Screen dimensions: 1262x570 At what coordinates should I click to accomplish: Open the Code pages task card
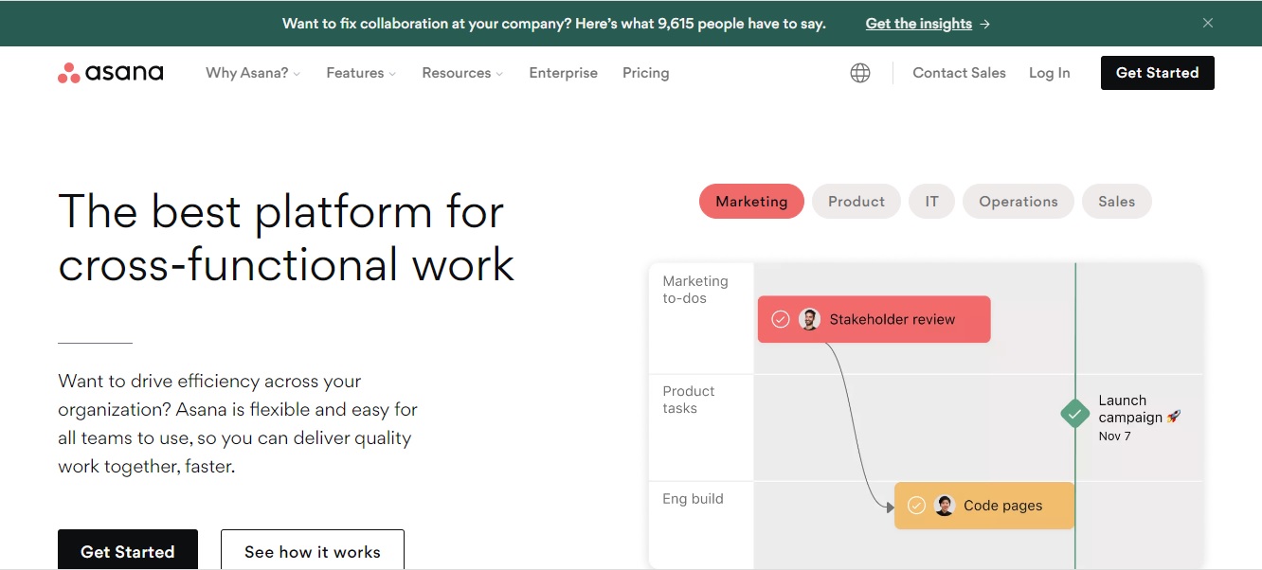[984, 506]
